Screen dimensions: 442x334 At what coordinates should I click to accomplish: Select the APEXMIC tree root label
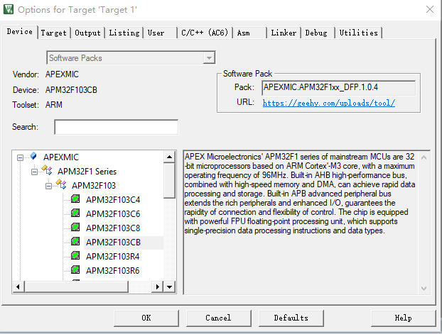(61, 157)
